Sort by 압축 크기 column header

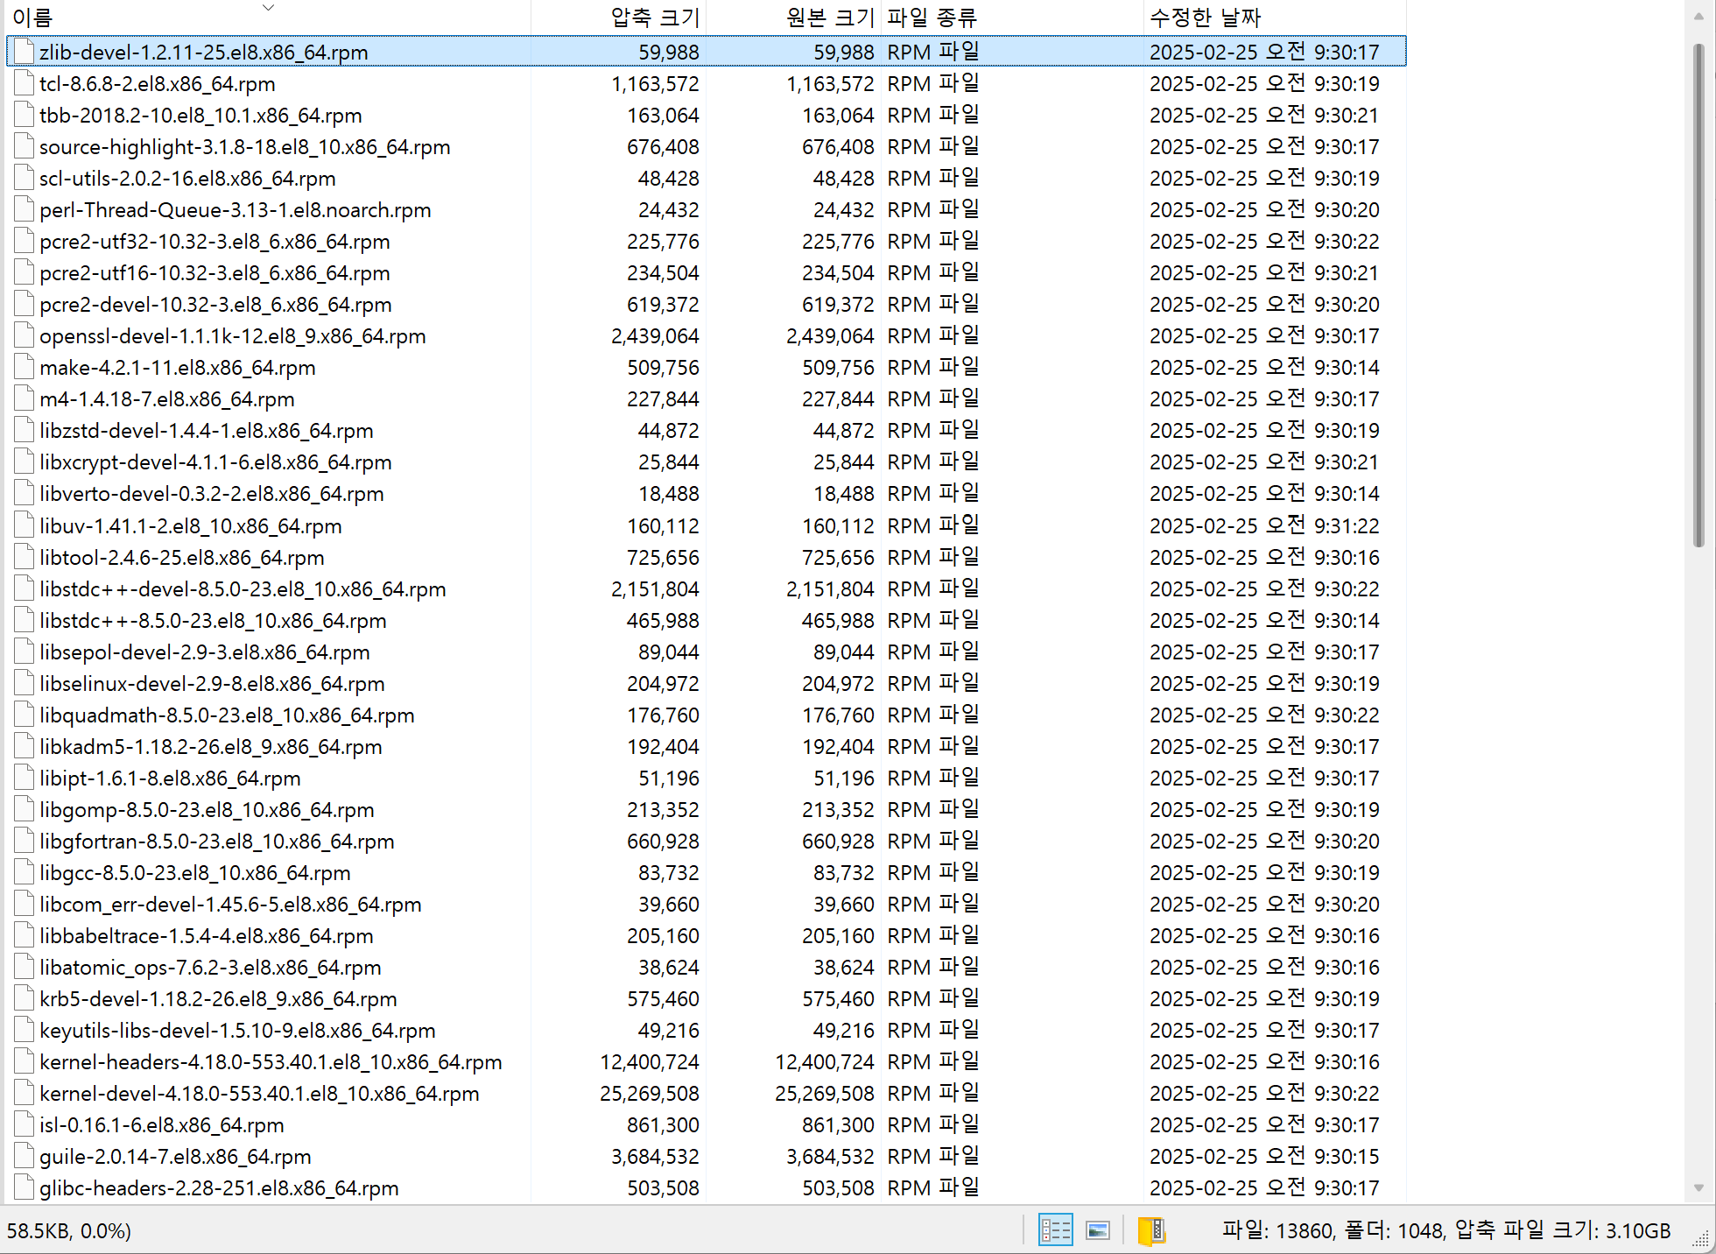[x=655, y=18]
